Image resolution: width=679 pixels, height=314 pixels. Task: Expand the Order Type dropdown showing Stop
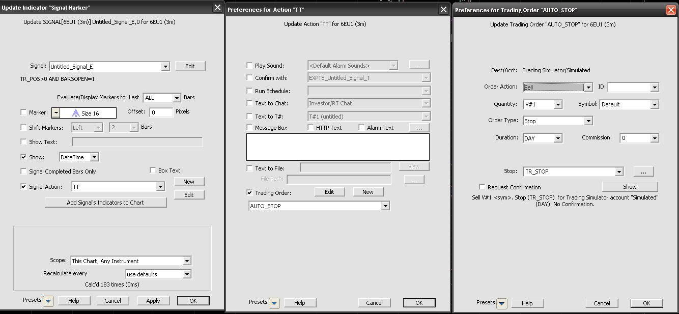[x=588, y=121]
